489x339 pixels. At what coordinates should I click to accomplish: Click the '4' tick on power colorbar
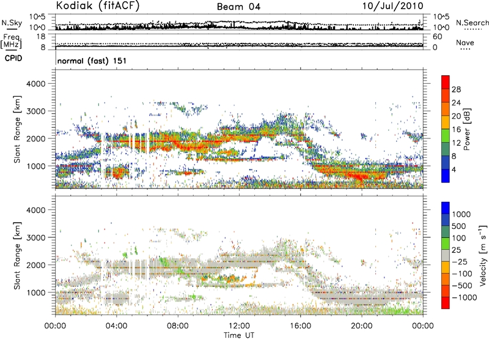tap(454, 169)
